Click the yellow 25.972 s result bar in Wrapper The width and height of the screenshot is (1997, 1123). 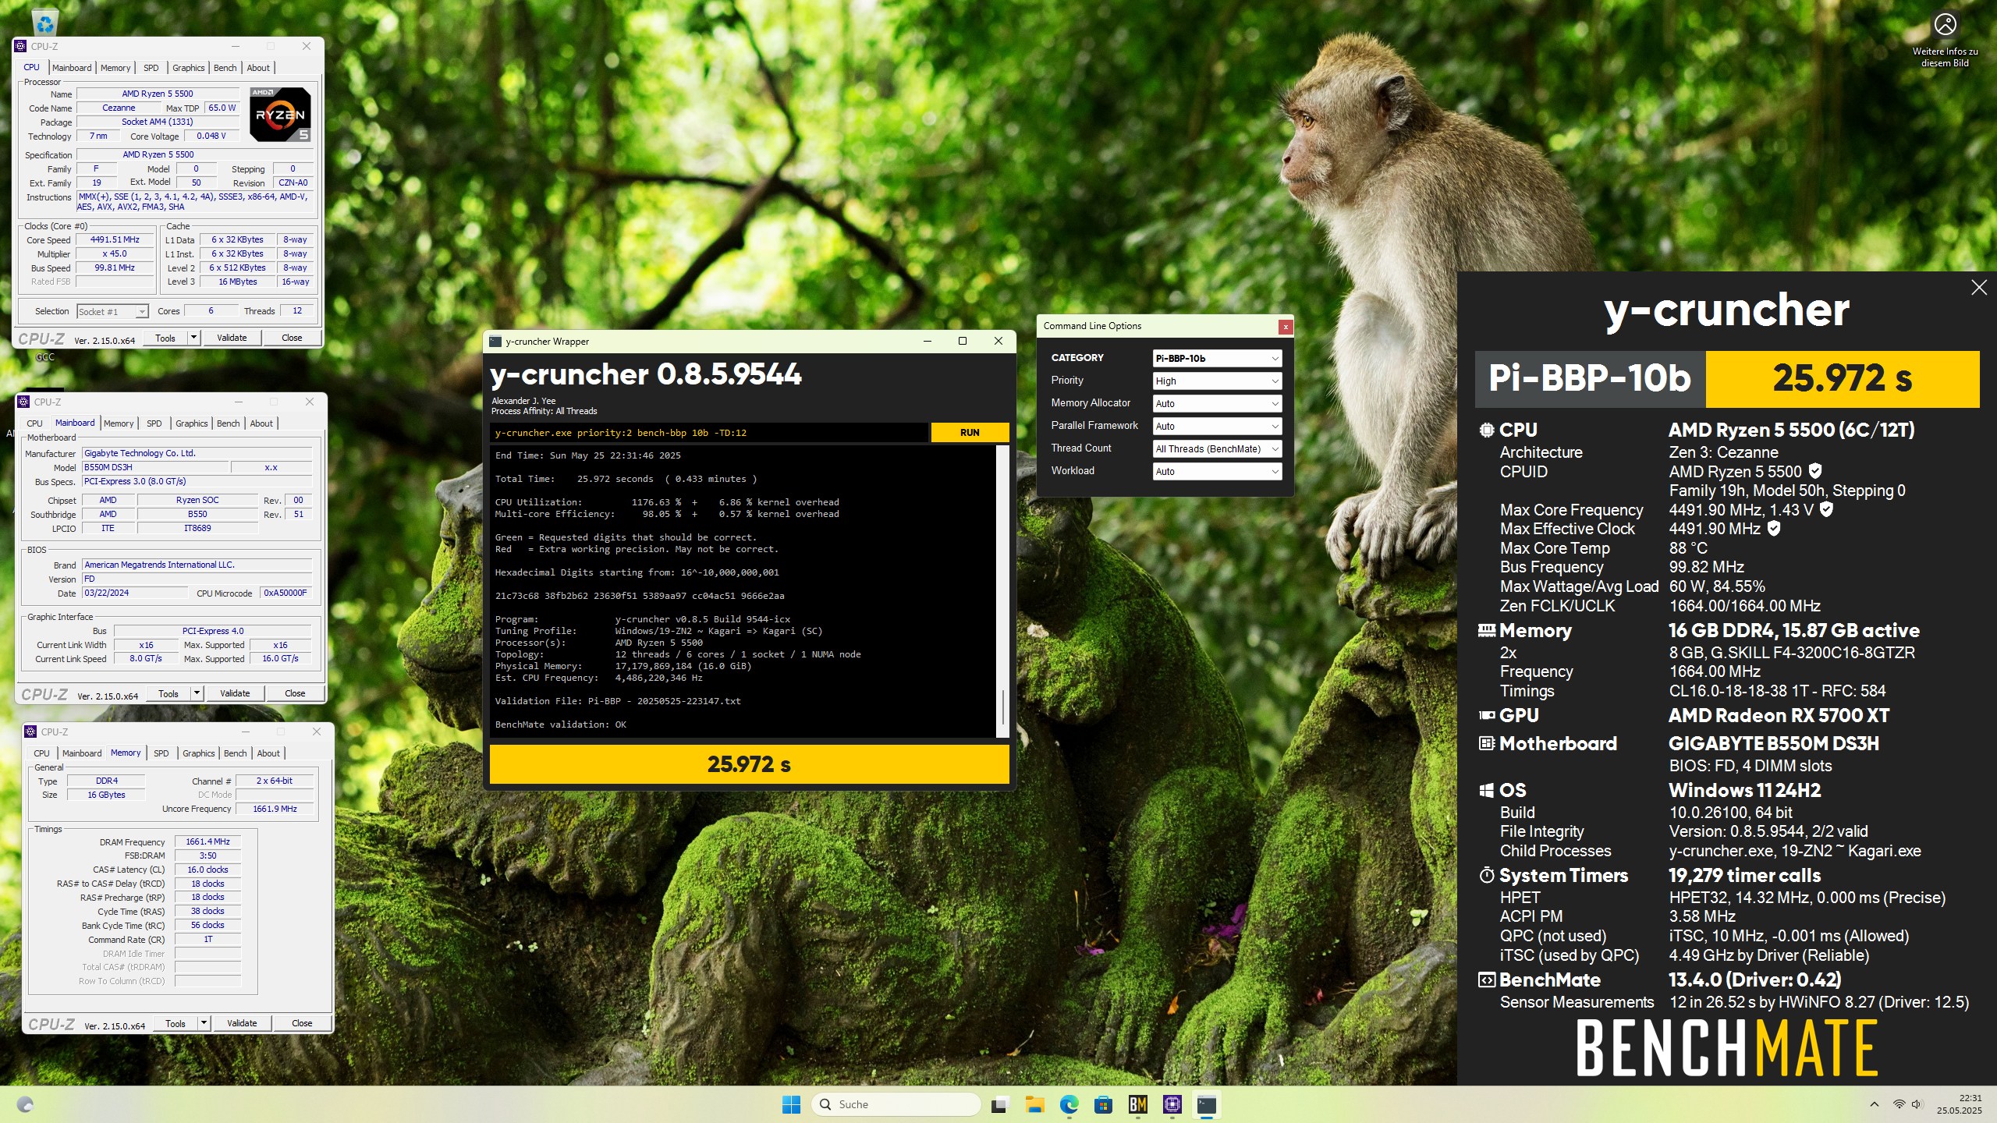click(x=749, y=764)
